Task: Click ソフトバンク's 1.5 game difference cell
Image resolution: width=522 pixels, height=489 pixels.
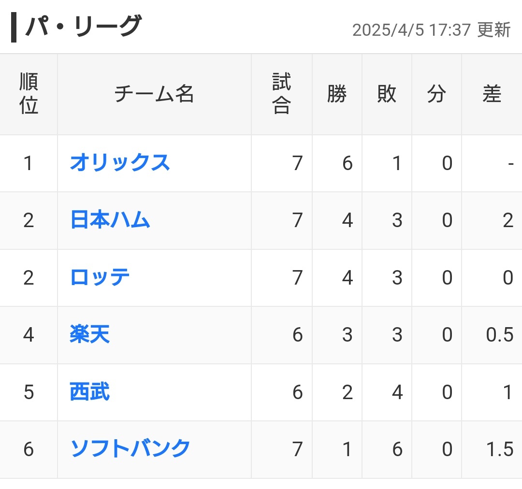Action: [500, 449]
